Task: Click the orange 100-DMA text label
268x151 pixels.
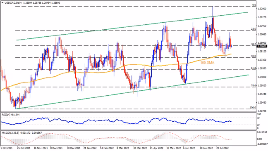Action: (x=207, y=63)
